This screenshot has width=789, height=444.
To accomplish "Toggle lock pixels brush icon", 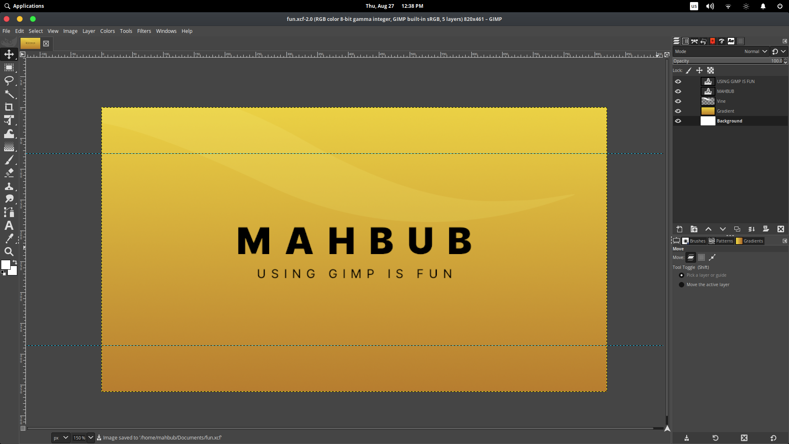I will tap(689, 70).
